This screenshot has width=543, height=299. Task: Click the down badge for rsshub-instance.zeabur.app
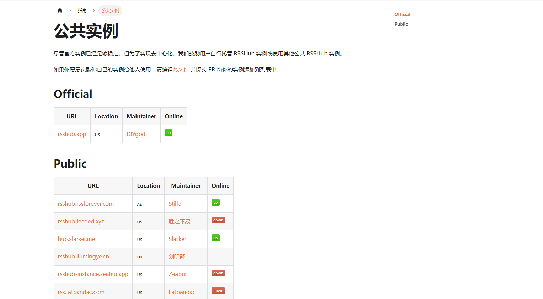pos(218,273)
